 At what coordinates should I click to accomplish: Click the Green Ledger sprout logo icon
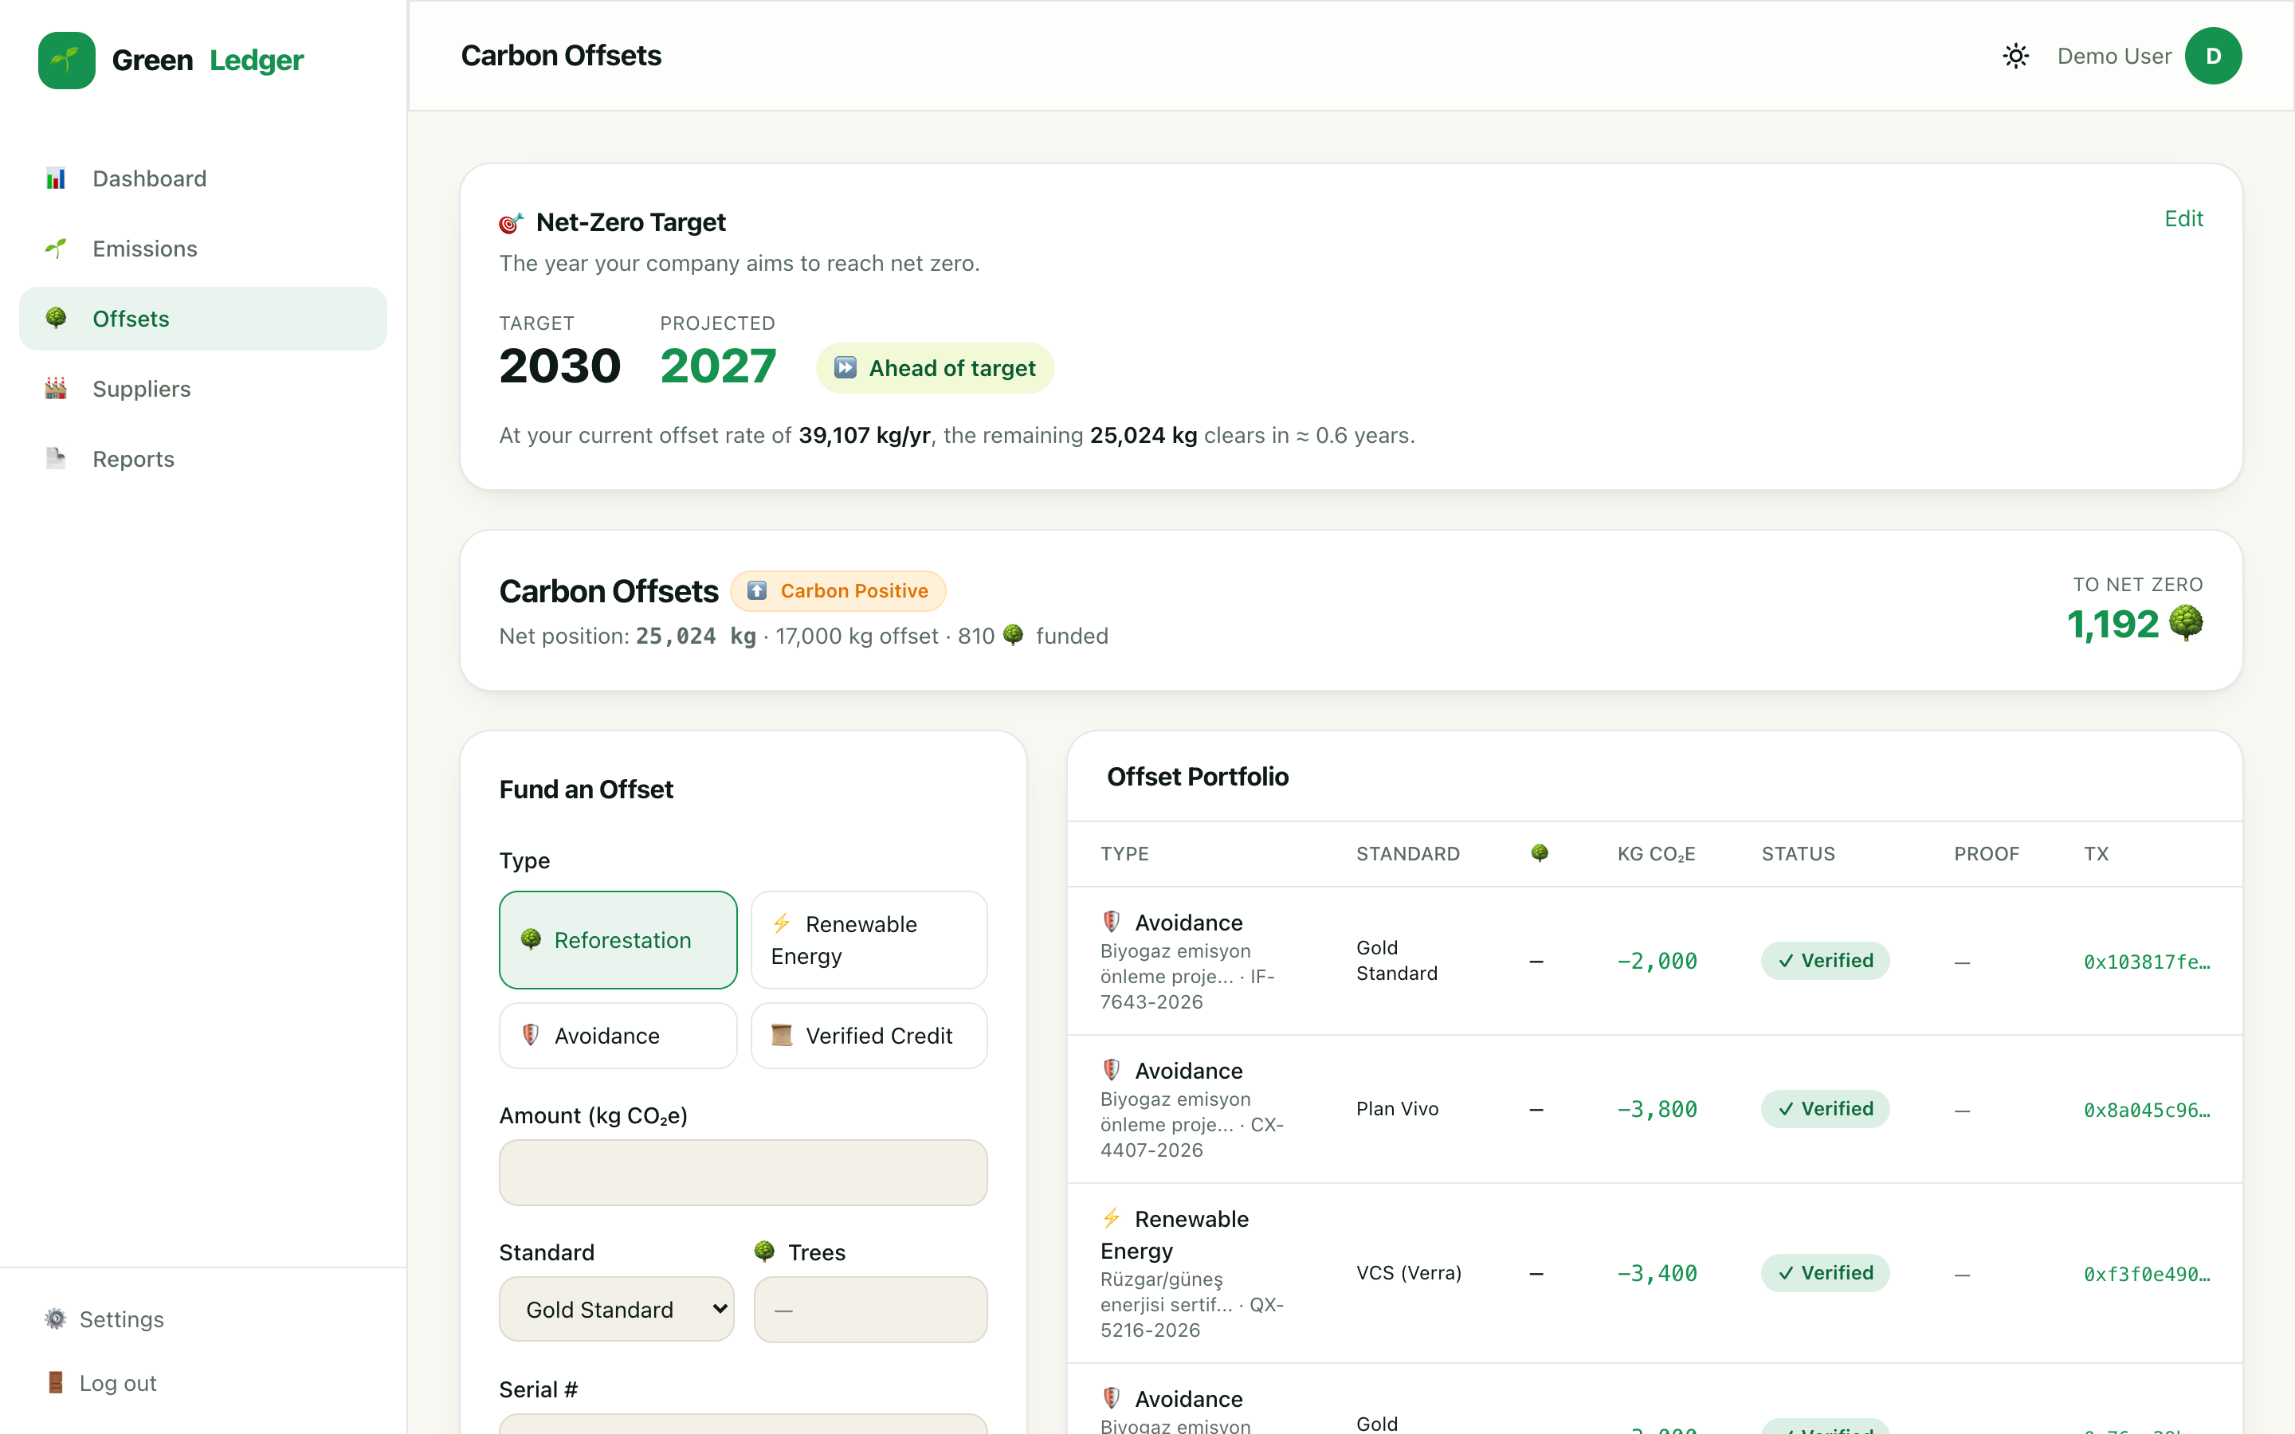[x=66, y=60]
